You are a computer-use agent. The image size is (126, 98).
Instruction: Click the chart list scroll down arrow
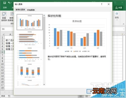click(44, 84)
